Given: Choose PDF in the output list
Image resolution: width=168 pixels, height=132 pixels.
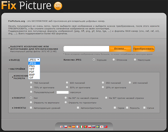Looking at the screenshot, I should point(34,72).
